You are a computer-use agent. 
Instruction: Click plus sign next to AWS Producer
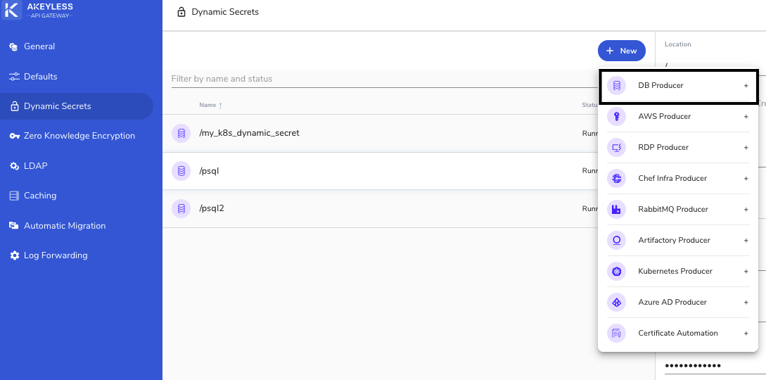pos(746,117)
